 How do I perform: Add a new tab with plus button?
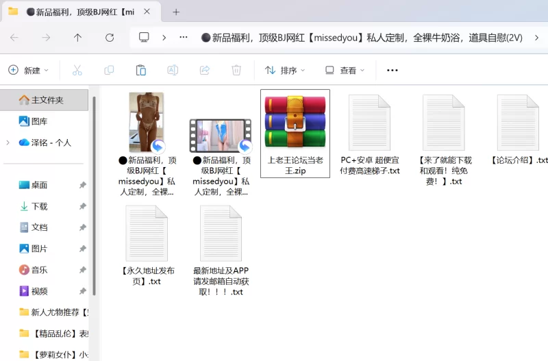176,12
